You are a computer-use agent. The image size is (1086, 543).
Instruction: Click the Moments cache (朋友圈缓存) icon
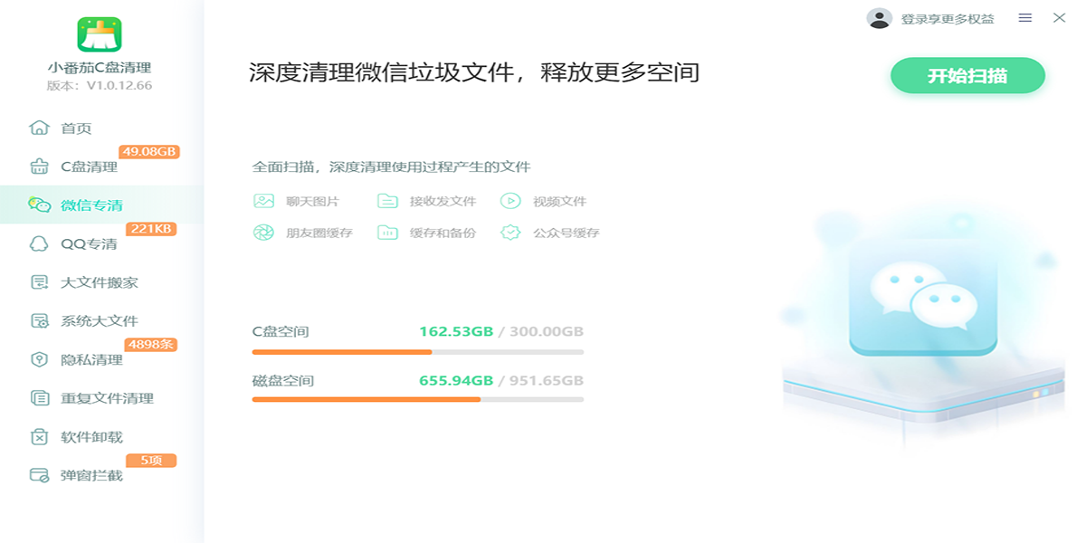263,233
